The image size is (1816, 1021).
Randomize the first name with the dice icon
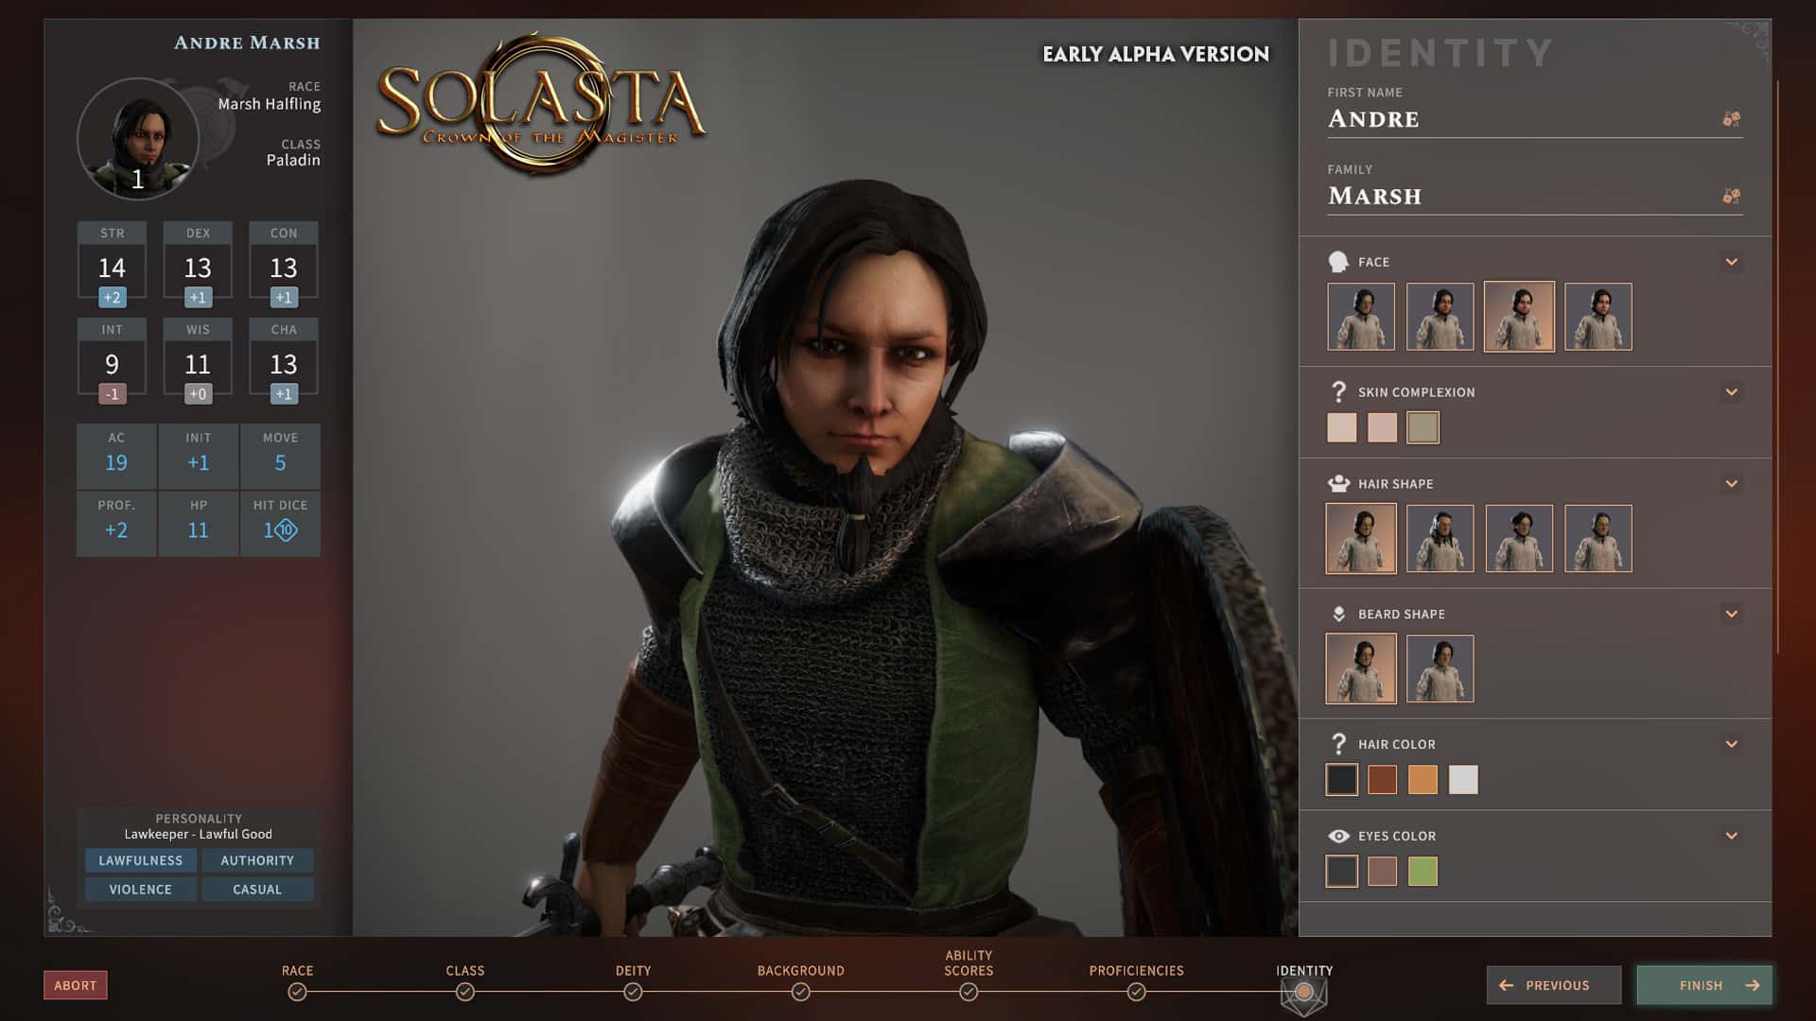1731,118
